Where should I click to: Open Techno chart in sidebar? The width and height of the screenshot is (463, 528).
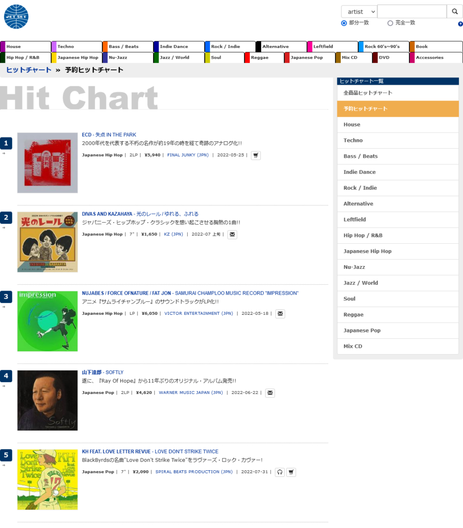pyautogui.click(x=397, y=140)
